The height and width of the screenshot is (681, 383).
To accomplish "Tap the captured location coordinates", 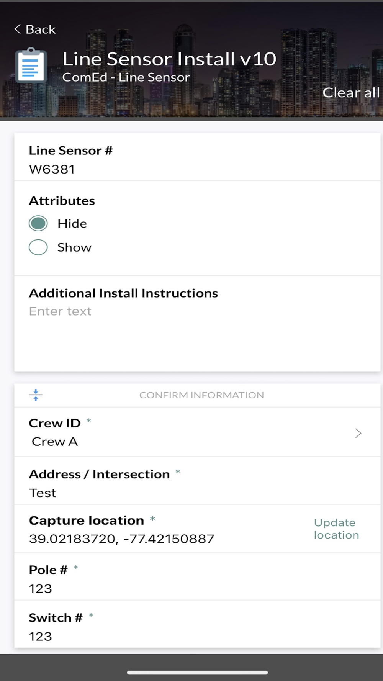I will (x=121, y=539).
